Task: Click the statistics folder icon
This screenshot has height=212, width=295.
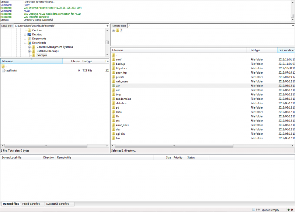Action: [114, 103]
